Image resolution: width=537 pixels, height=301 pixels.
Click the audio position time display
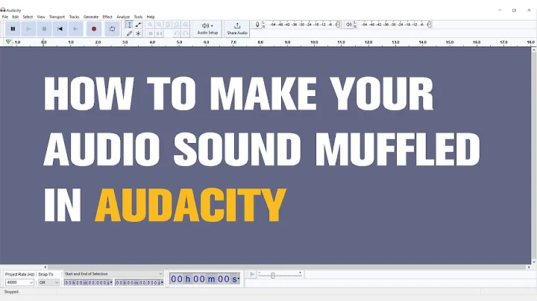click(204, 279)
